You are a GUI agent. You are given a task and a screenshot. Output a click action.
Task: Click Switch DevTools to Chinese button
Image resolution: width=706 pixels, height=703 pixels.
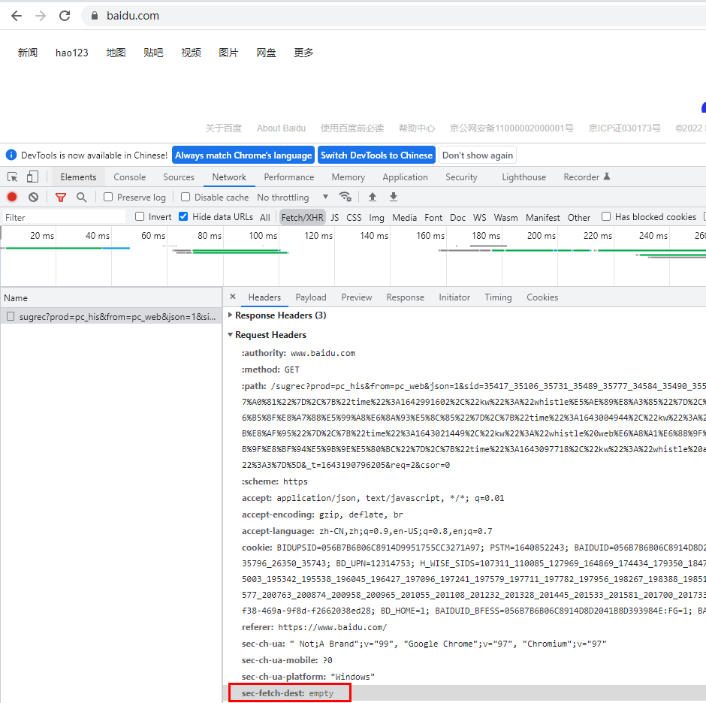pos(376,155)
